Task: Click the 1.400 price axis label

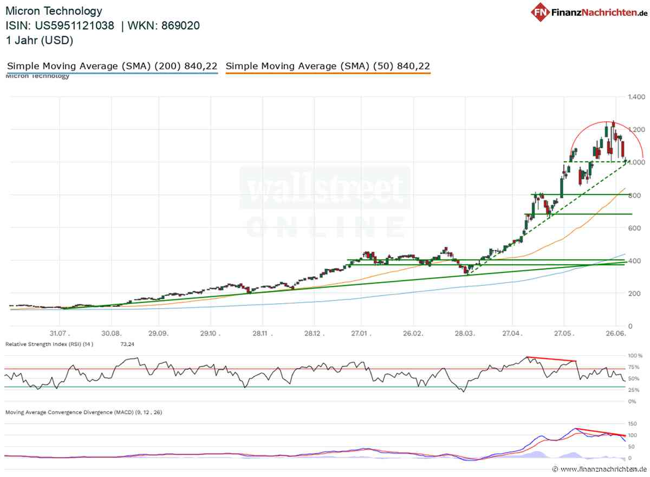Action: click(637, 97)
